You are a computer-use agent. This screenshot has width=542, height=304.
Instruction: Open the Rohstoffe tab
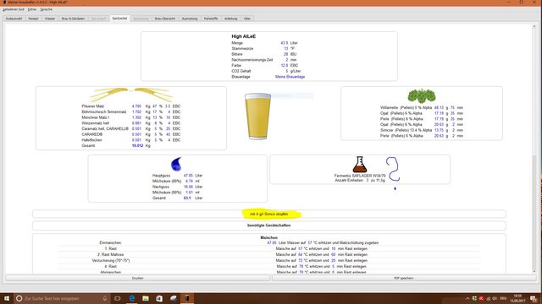(x=211, y=19)
